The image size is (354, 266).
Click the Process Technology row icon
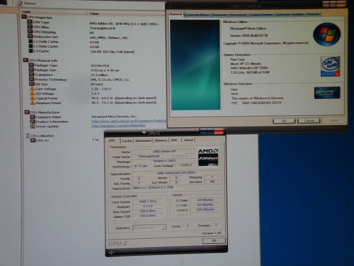31,79
